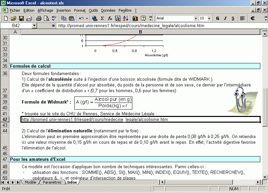Click the promed.univ-rennes1.fr link cell
The image size is (268, 193).
(x=140, y=119)
